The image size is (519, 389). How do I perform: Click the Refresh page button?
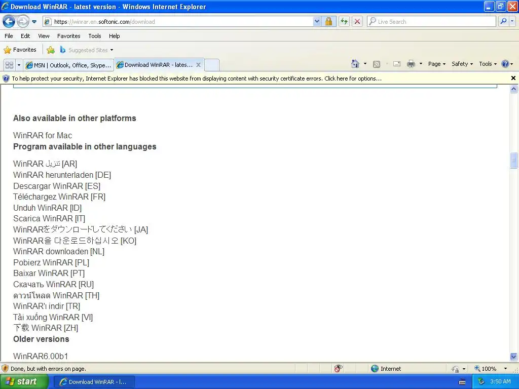[344, 22]
